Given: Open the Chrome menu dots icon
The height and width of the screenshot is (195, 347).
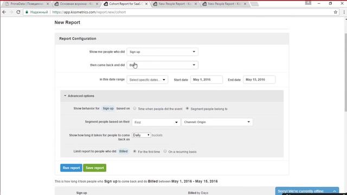Looking at the screenshot, I should pyautogui.click(x=344, y=12).
